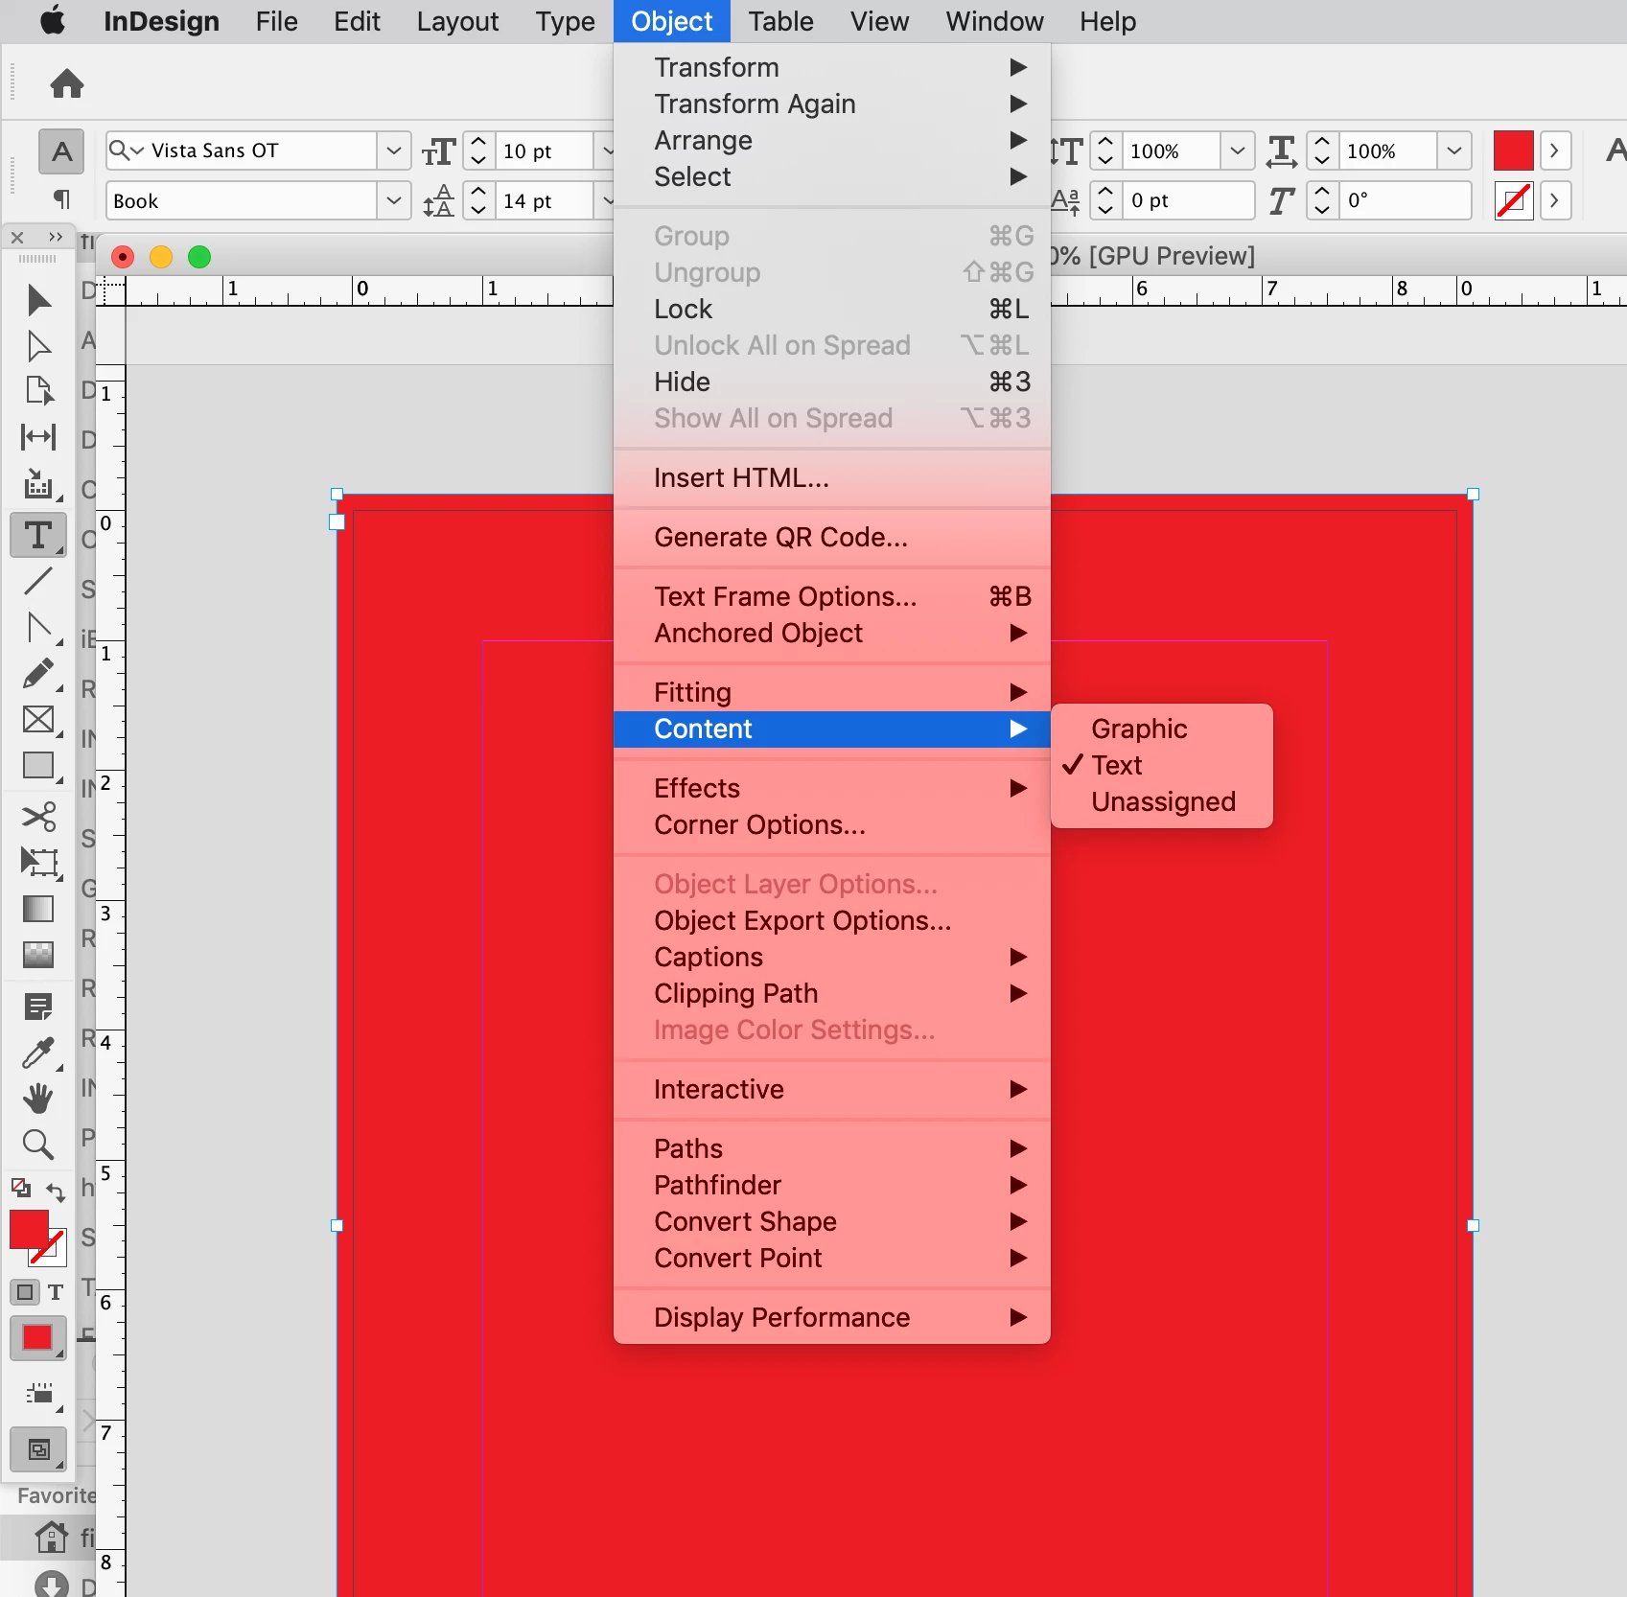Image resolution: width=1627 pixels, height=1597 pixels.
Task: Click red fill swatch in control bar
Action: tap(1513, 150)
